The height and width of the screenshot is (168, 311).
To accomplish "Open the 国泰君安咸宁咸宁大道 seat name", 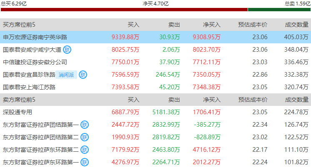I will coord(32,50).
